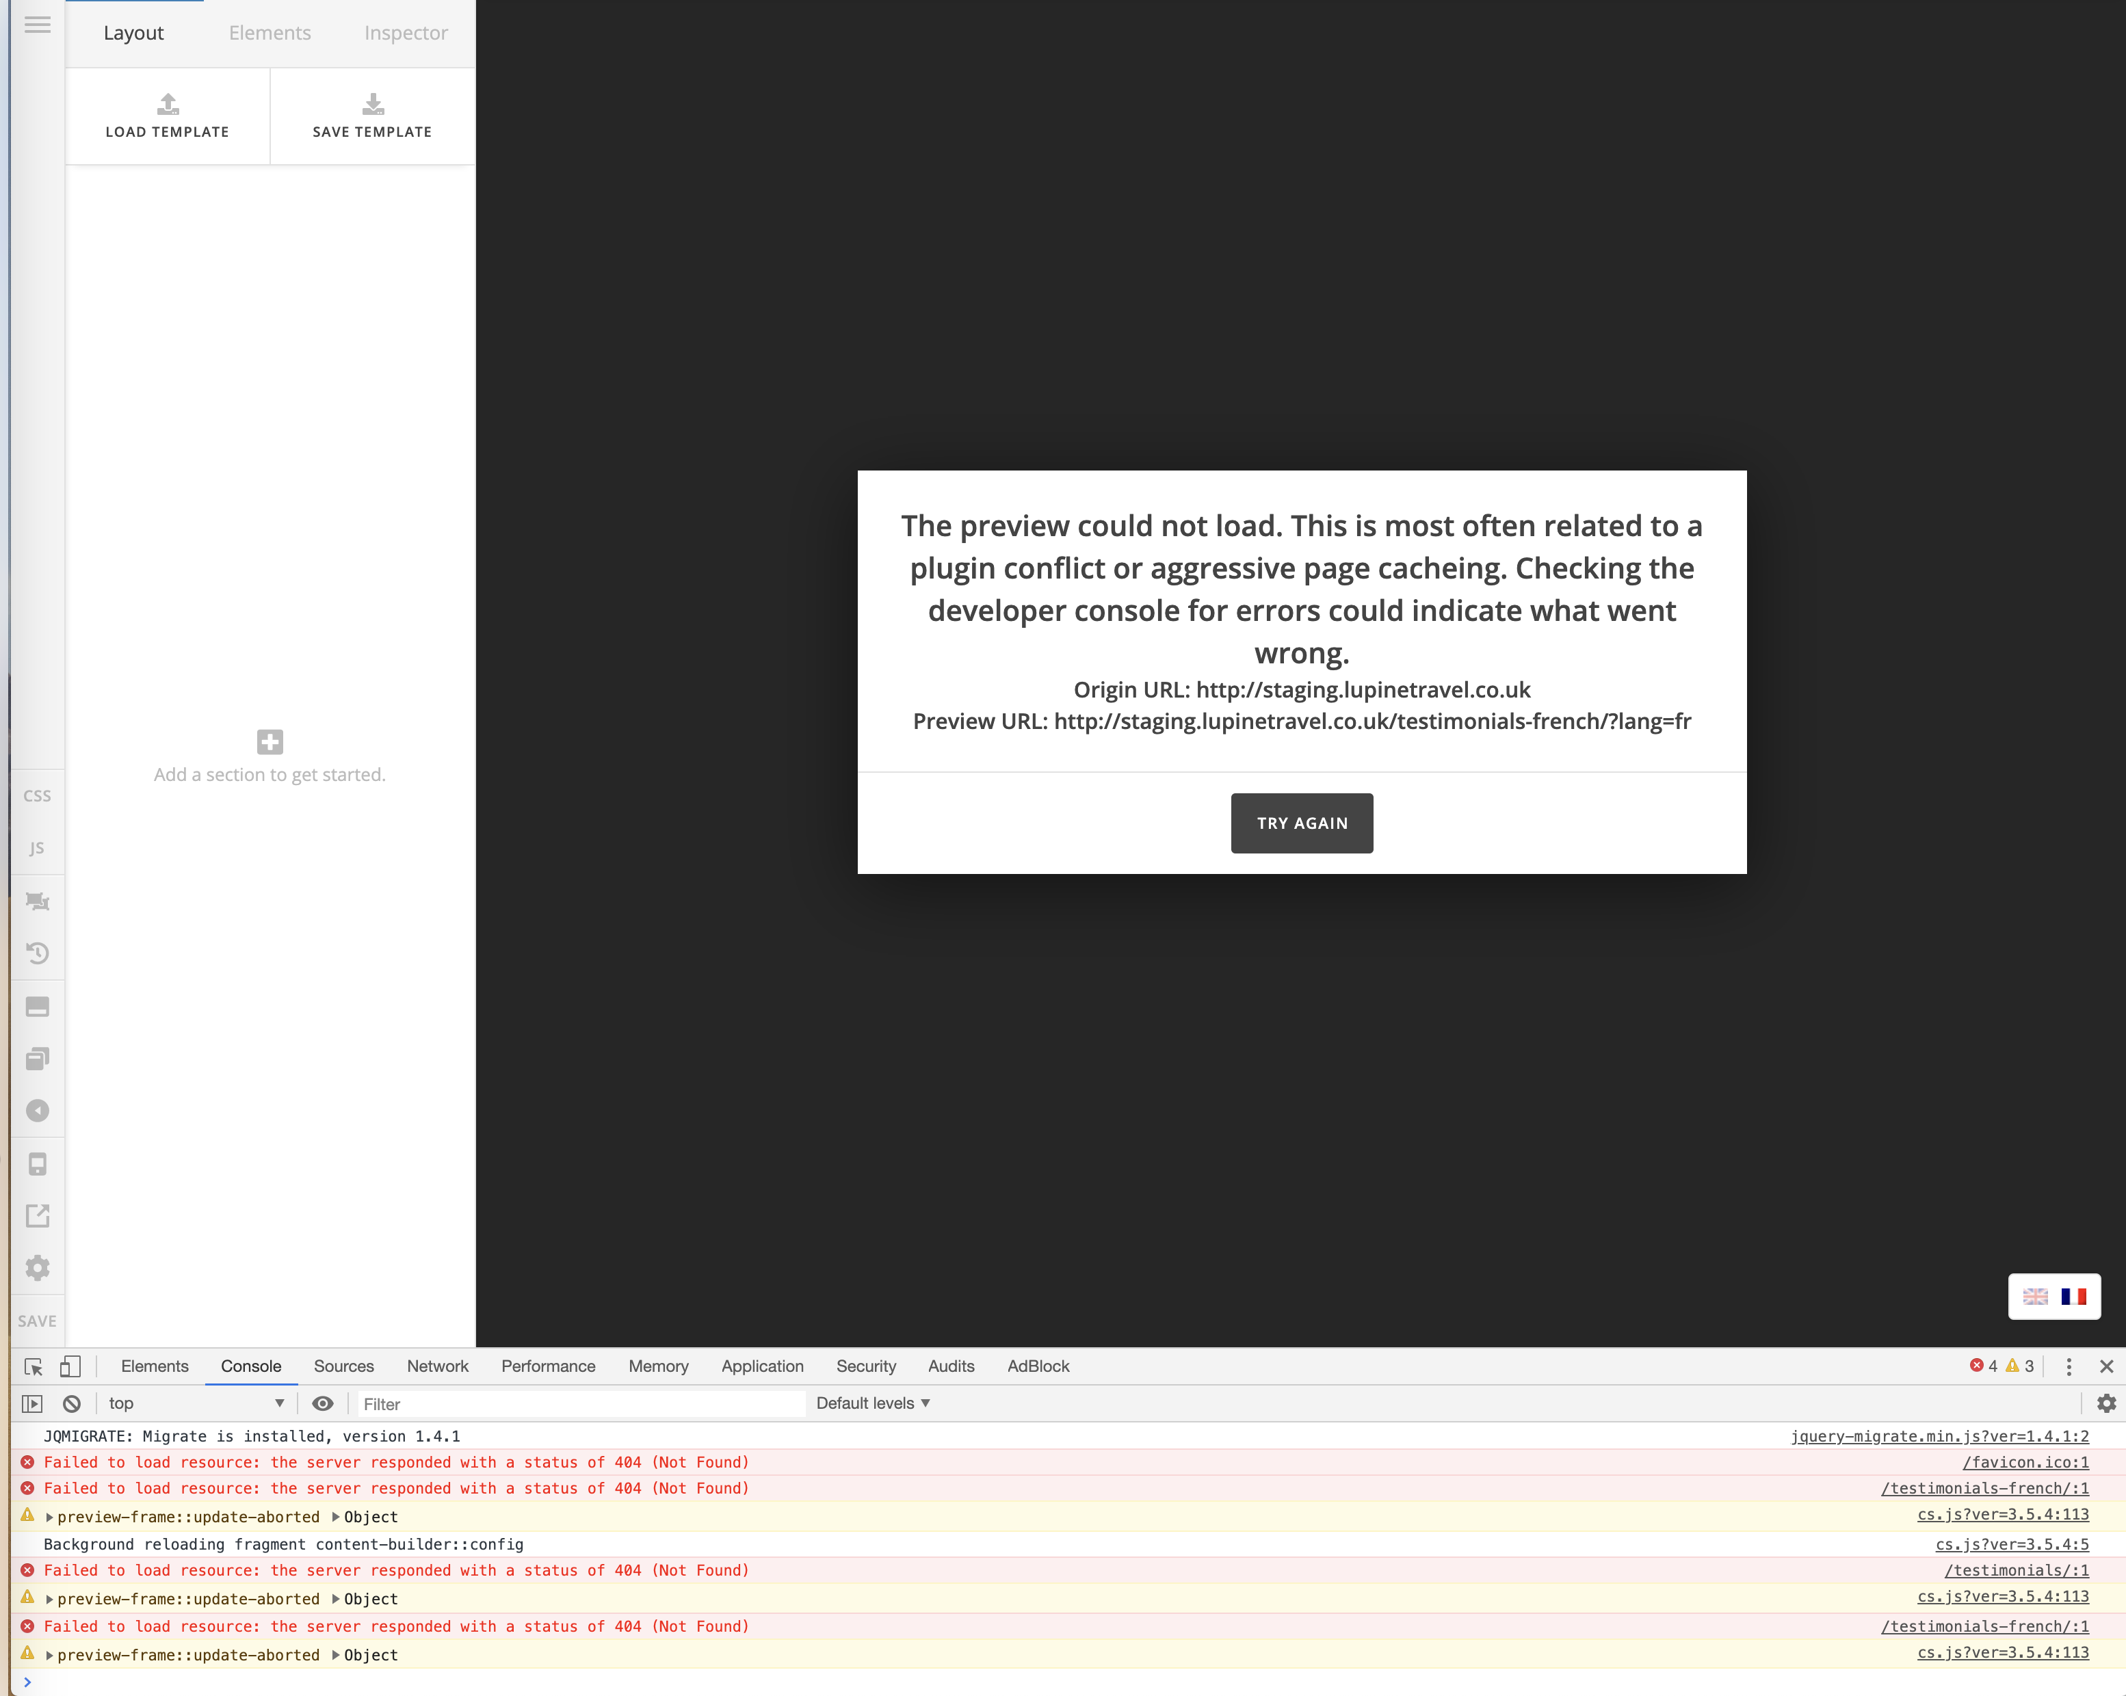2126x1696 pixels.
Task: Toggle the live expression eye icon
Action: click(x=322, y=1403)
